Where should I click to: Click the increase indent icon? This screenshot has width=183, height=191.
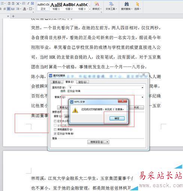point(13,3)
